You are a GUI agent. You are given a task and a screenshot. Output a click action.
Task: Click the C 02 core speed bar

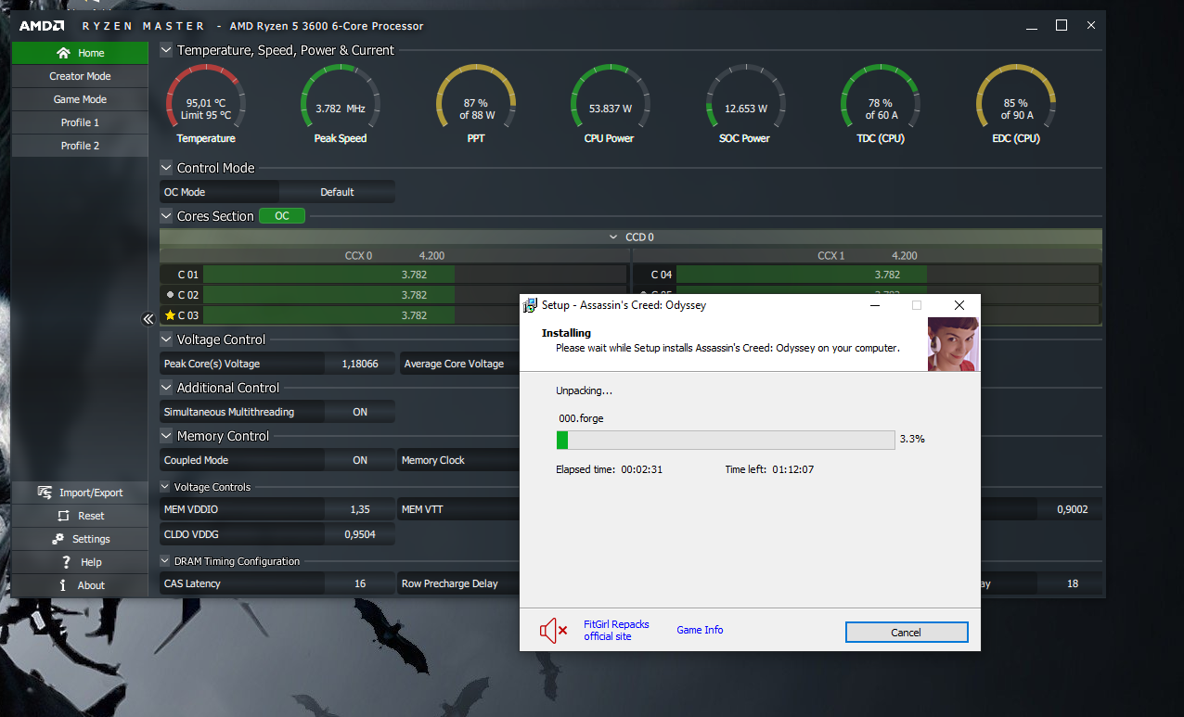415,295
